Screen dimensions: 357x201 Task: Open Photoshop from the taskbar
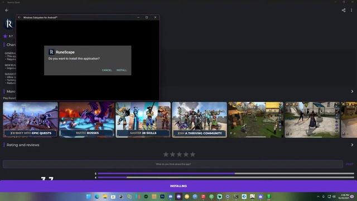[162, 197]
